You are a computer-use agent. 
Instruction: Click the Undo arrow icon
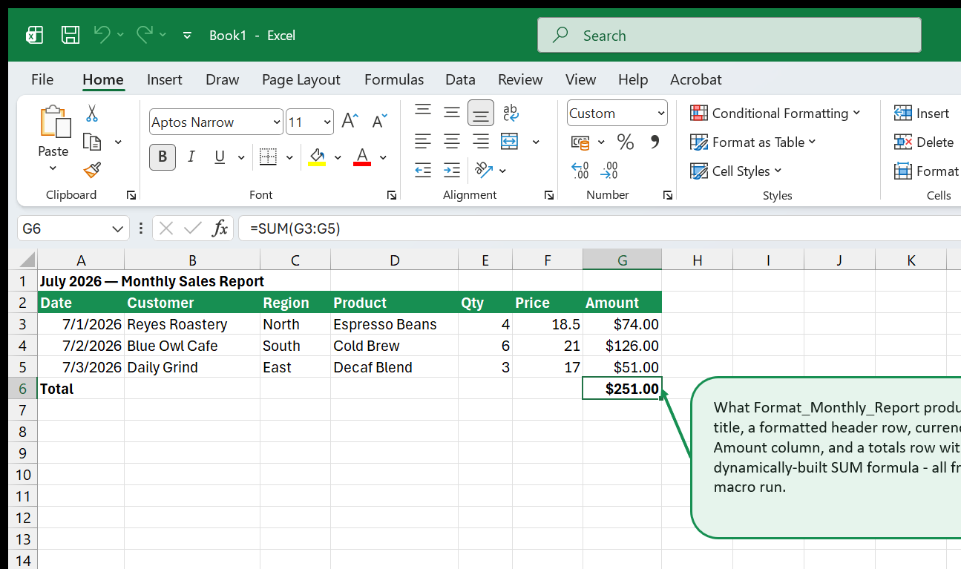click(102, 35)
